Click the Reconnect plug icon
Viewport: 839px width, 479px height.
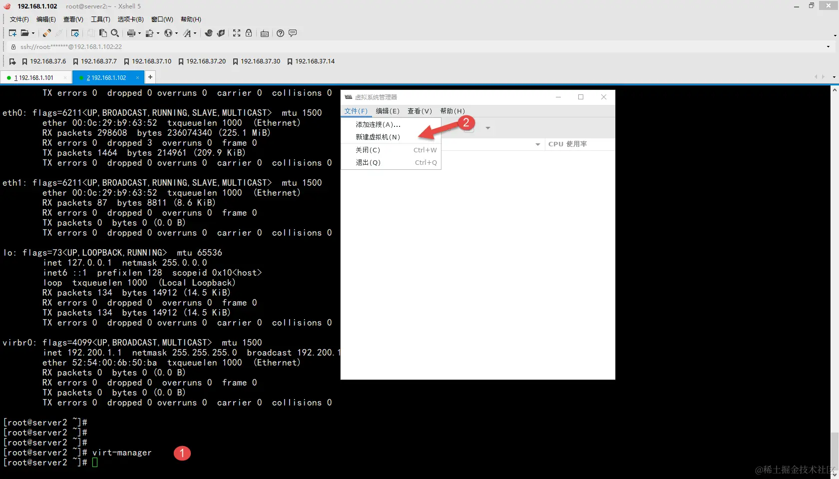click(x=46, y=33)
